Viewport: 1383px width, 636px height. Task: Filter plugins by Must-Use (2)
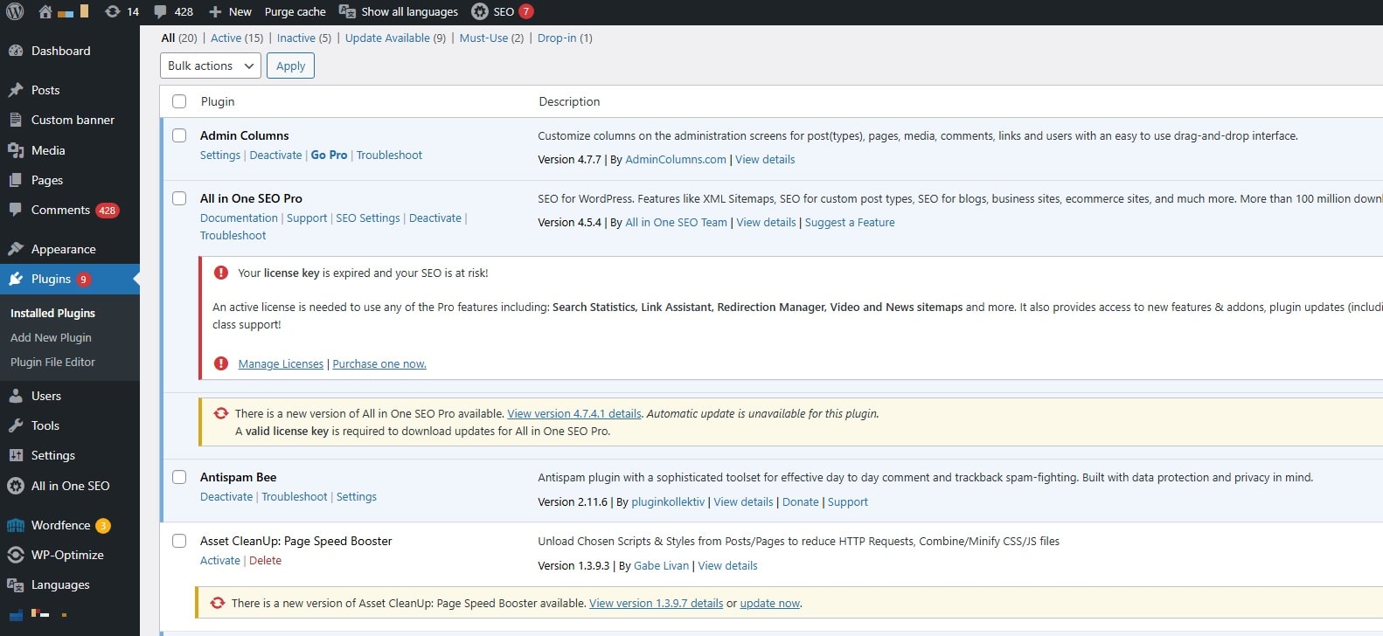click(x=491, y=38)
